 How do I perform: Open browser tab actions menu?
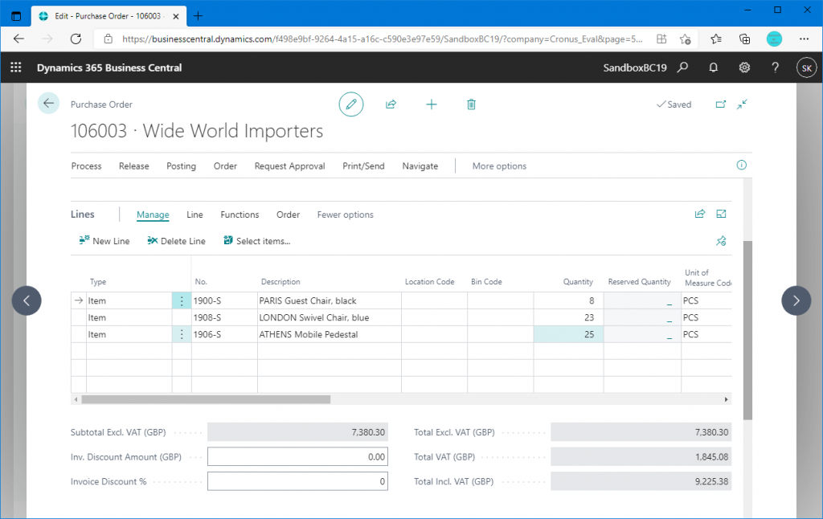16,16
